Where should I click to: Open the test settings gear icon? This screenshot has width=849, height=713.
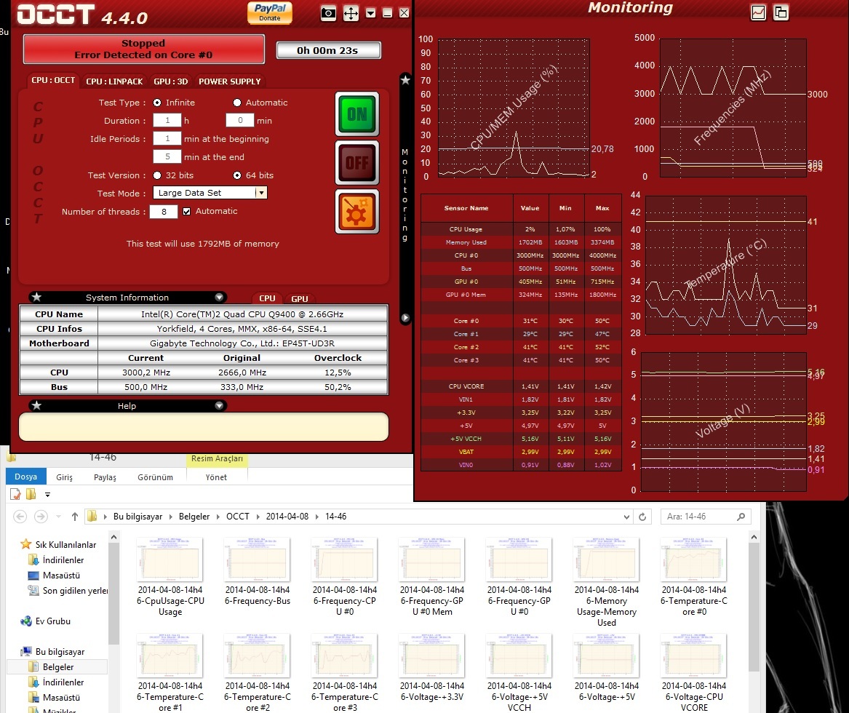point(356,211)
